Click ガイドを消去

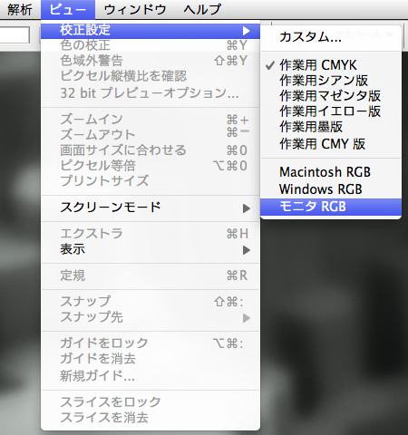pos(151,359)
